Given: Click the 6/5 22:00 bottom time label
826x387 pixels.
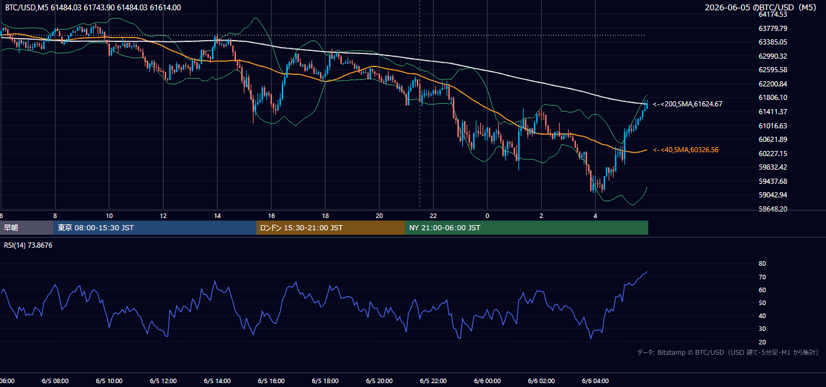Looking at the screenshot, I should coord(434,381).
